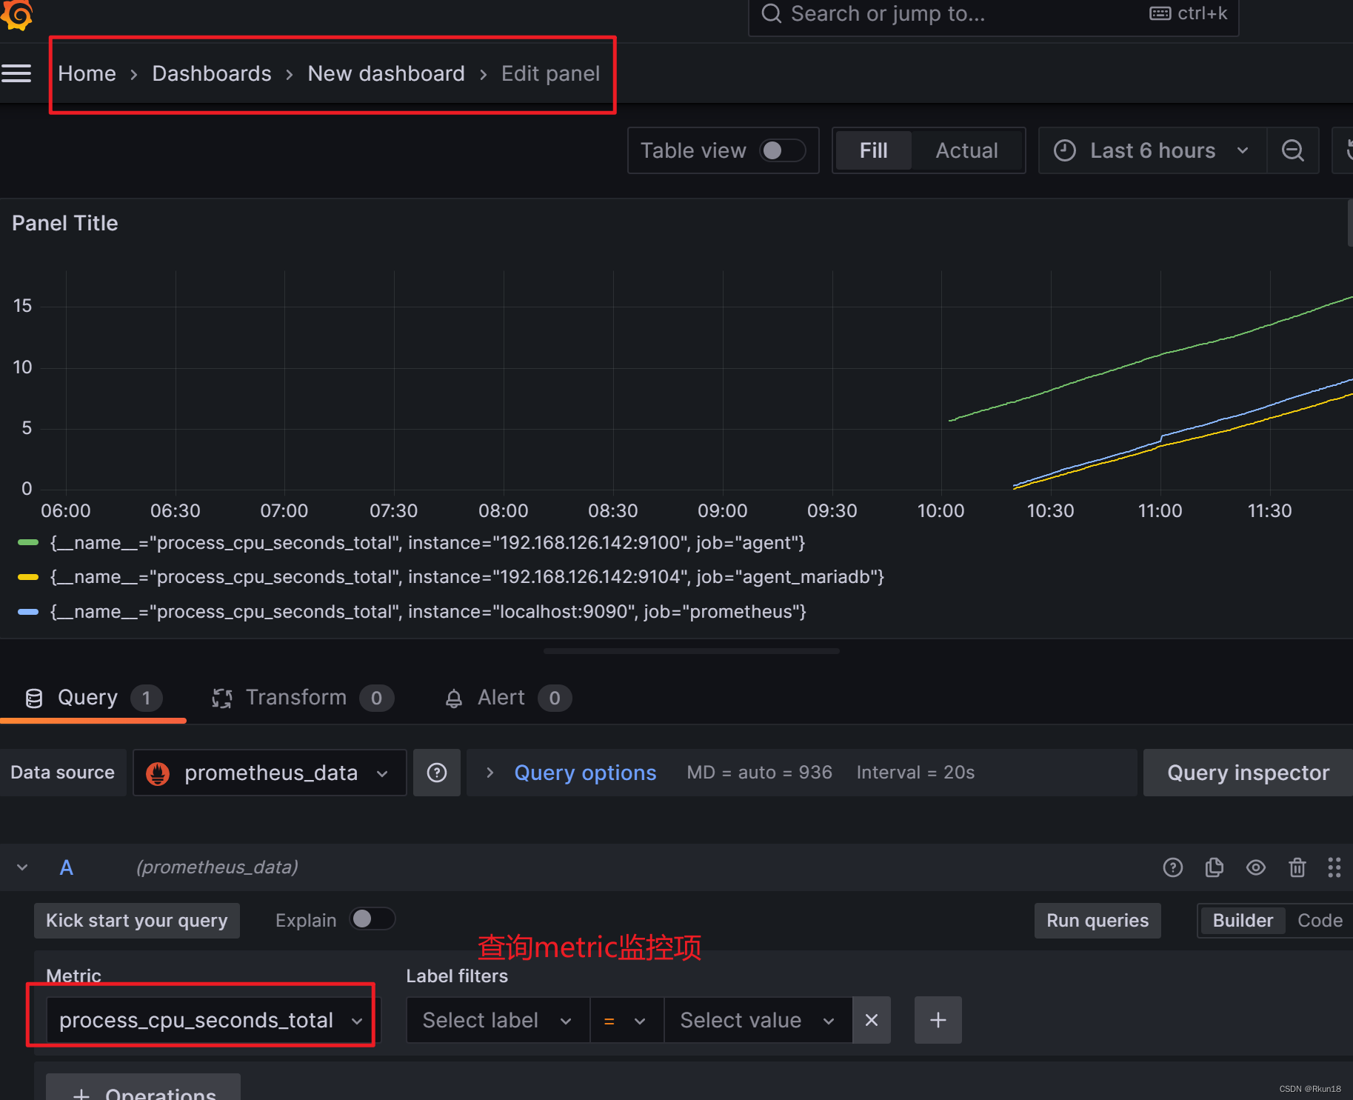This screenshot has width=1353, height=1100.
Task: Click the Operations add button
Action: (144, 1089)
